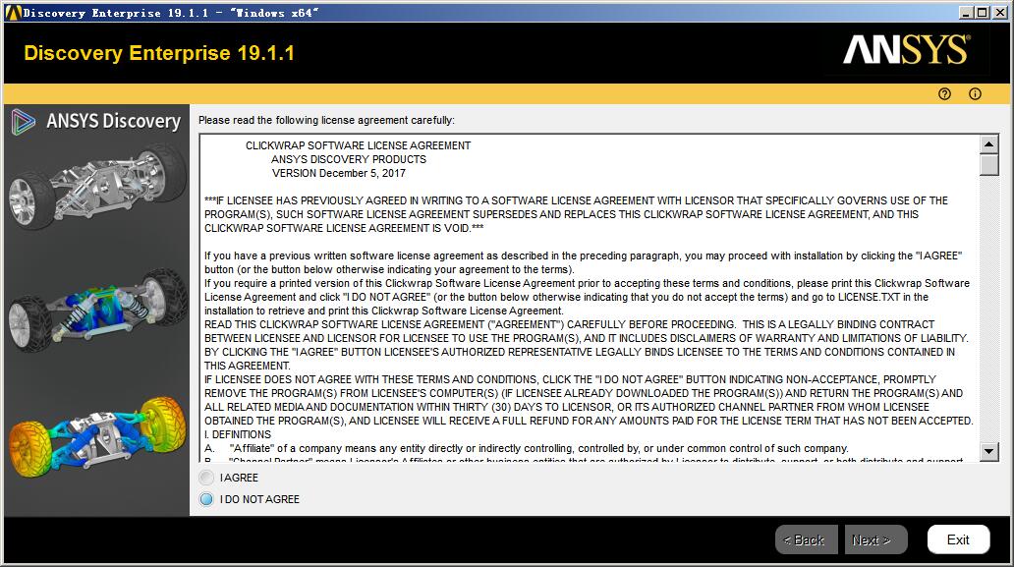This screenshot has width=1014, height=567.
Task: Click the 'ANSYS Discovery' sidebar title text
Action: click(114, 121)
